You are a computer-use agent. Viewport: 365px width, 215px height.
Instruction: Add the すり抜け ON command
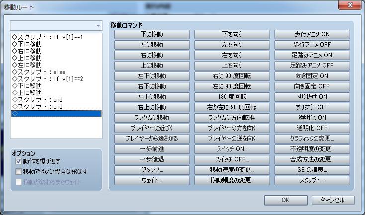coord(312,97)
